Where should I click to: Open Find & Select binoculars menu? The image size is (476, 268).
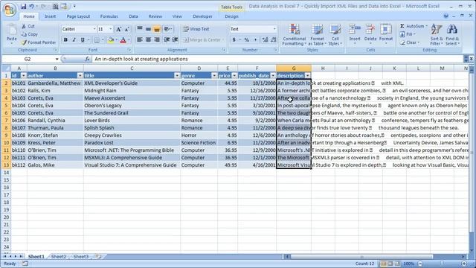[452, 35]
